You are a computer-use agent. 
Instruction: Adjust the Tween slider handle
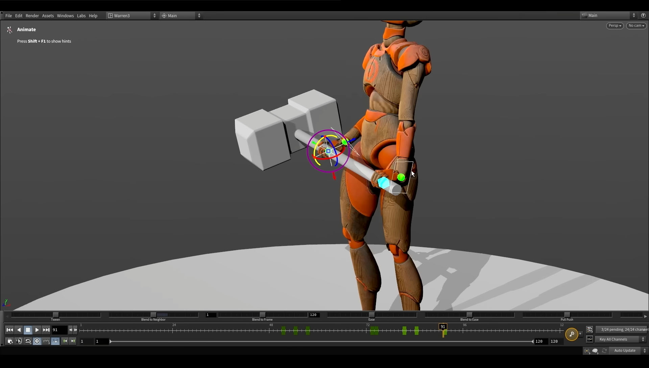click(56, 315)
